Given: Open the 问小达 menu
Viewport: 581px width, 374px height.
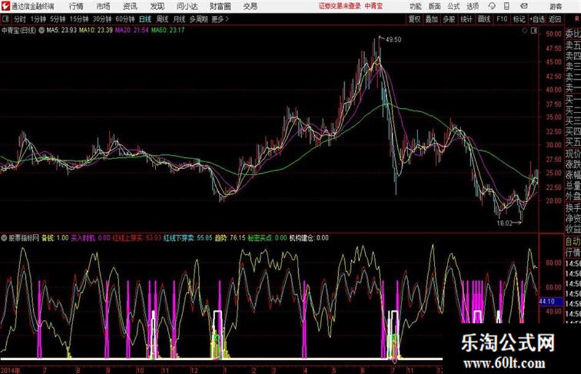Looking at the screenshot, I should pos(187,6).
